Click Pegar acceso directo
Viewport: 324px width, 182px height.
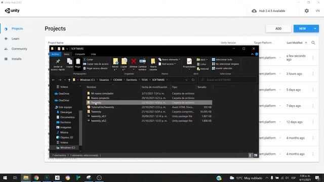(96, 68)
